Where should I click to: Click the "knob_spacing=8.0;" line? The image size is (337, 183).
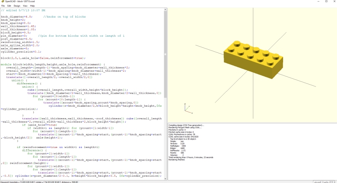(16, 23)
